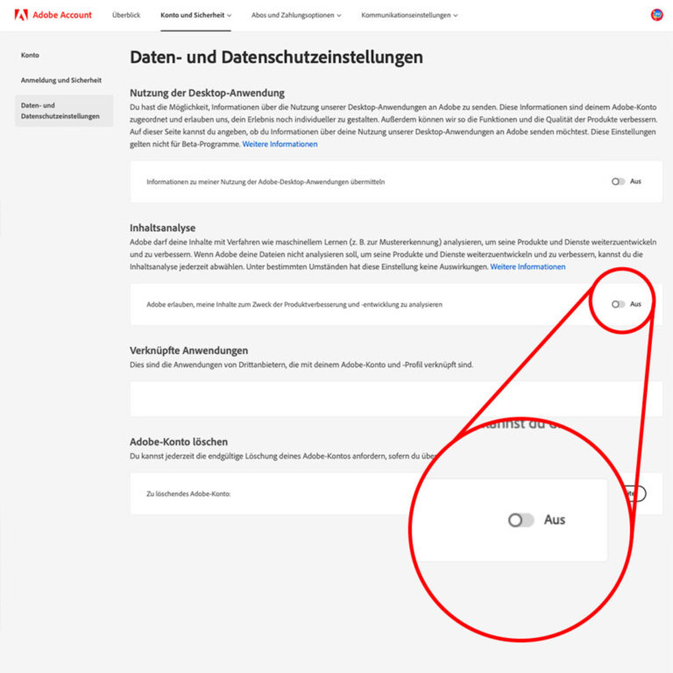Select Daten- und Datenschutzeinstellungen in sidebar

point(60,111)
